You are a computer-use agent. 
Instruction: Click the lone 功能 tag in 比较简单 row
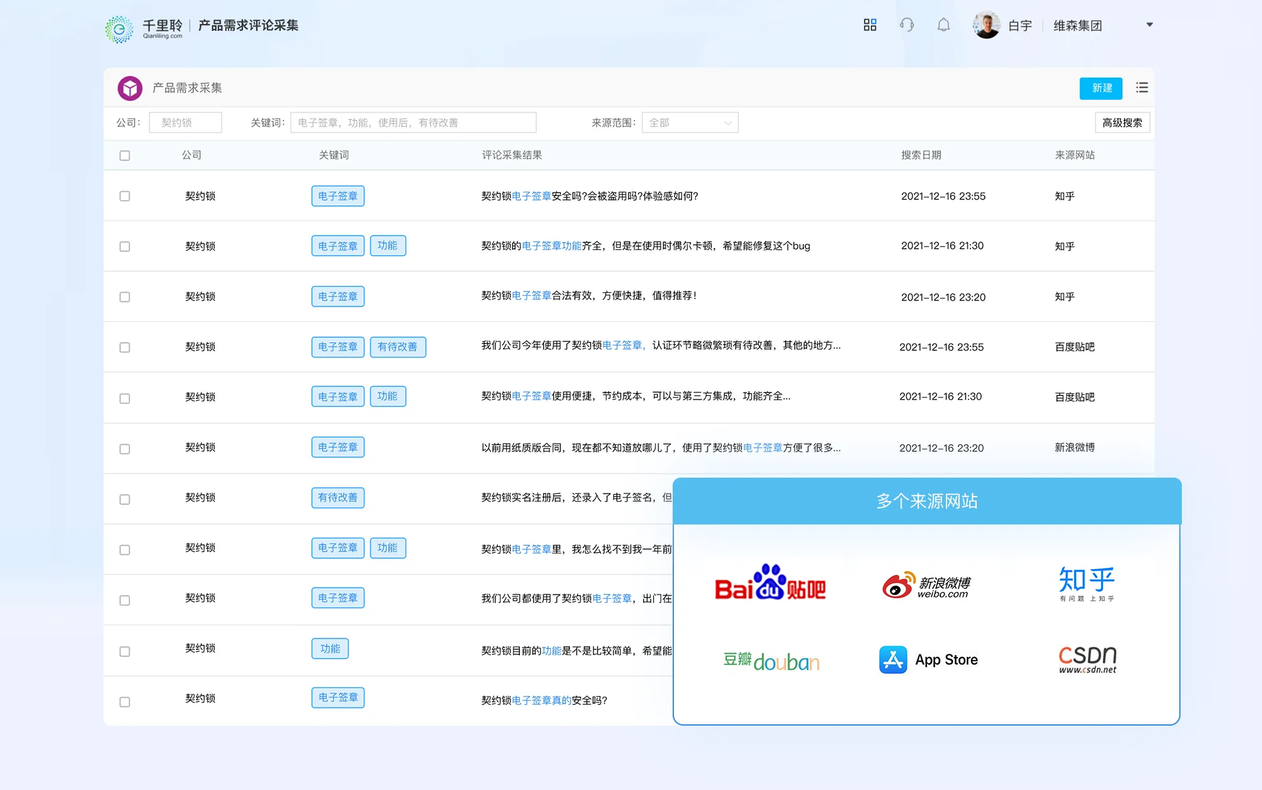[330, 649]
